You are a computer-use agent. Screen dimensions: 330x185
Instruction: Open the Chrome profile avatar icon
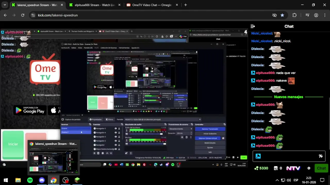[316, 15]
